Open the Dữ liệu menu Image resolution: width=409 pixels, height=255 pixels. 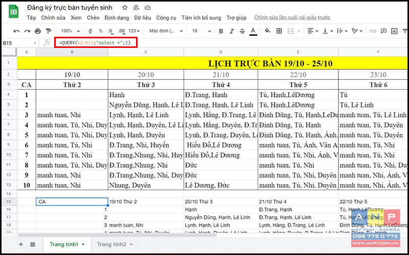tap(143, 18)
